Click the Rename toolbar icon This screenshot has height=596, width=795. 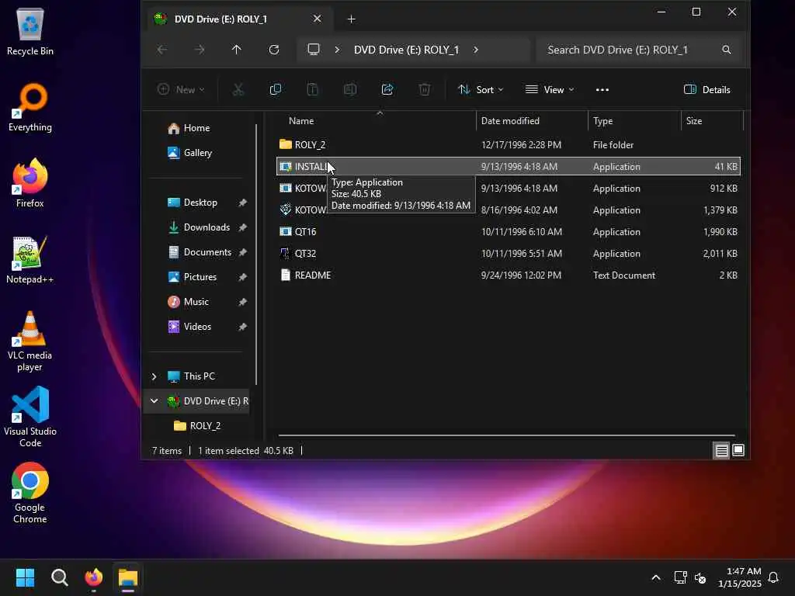[350, 90]
